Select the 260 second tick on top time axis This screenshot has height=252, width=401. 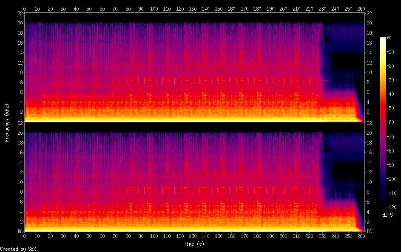(361, 8)
